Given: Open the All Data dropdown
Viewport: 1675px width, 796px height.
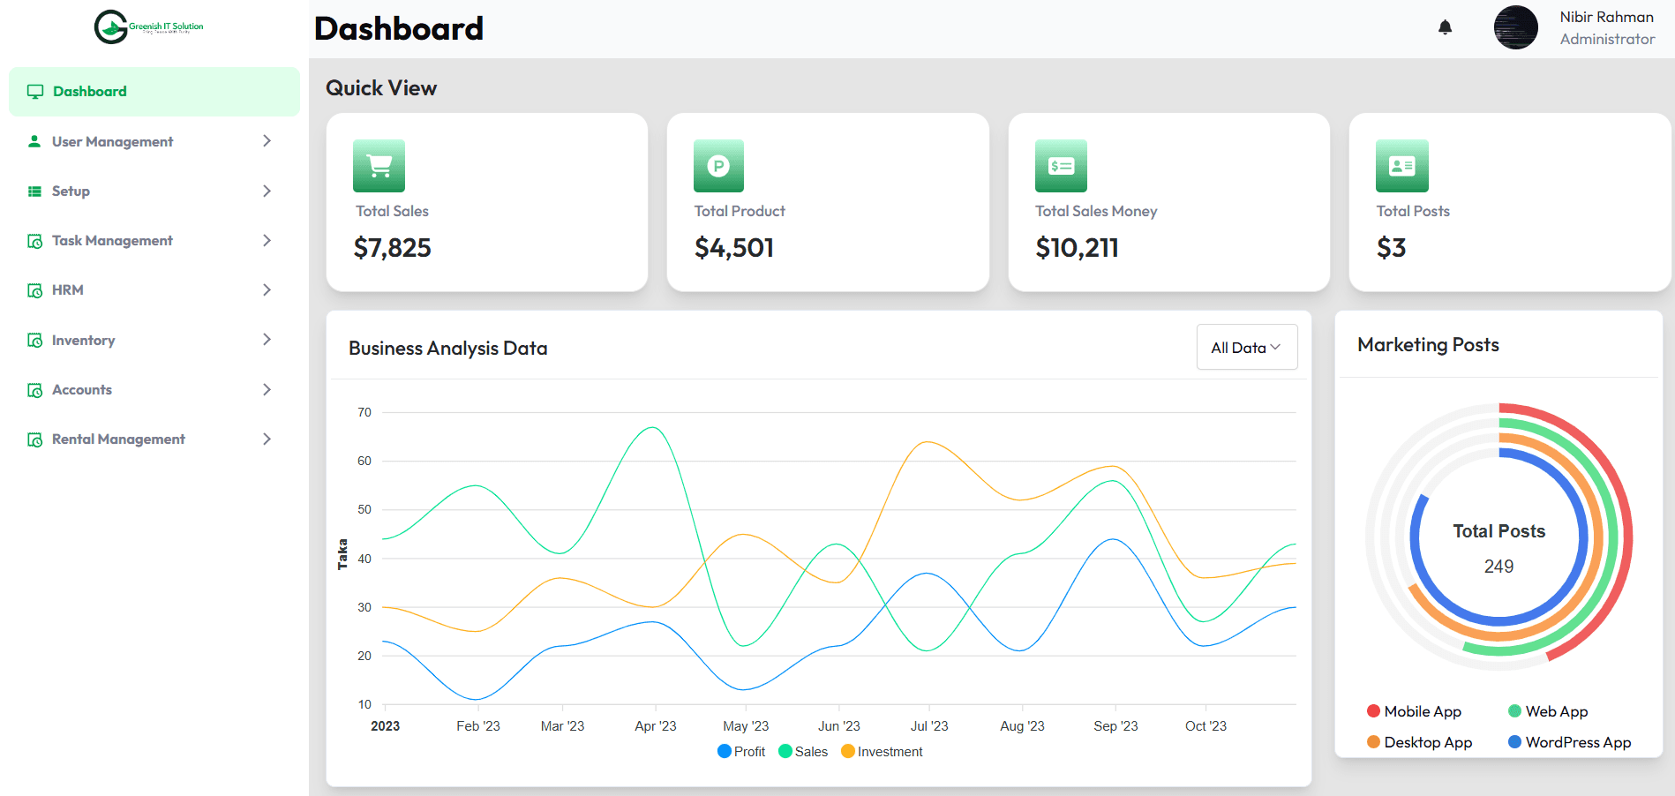Looking at the screenshot, I should click(1246, 348).
